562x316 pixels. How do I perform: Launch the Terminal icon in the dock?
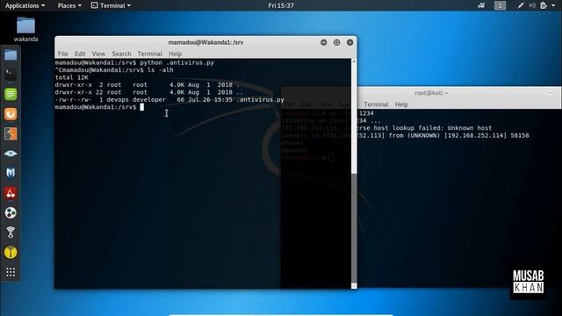pyautogui.click(x=11, y=75)
